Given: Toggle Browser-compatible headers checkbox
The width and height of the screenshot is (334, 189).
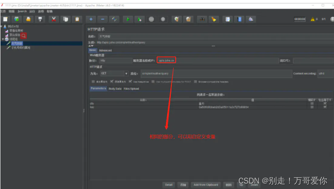Looking at the screenshot, I should [195, 82].
